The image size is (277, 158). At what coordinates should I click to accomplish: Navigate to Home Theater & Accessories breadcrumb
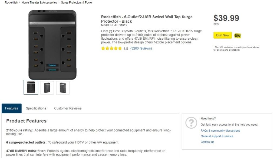39,3
